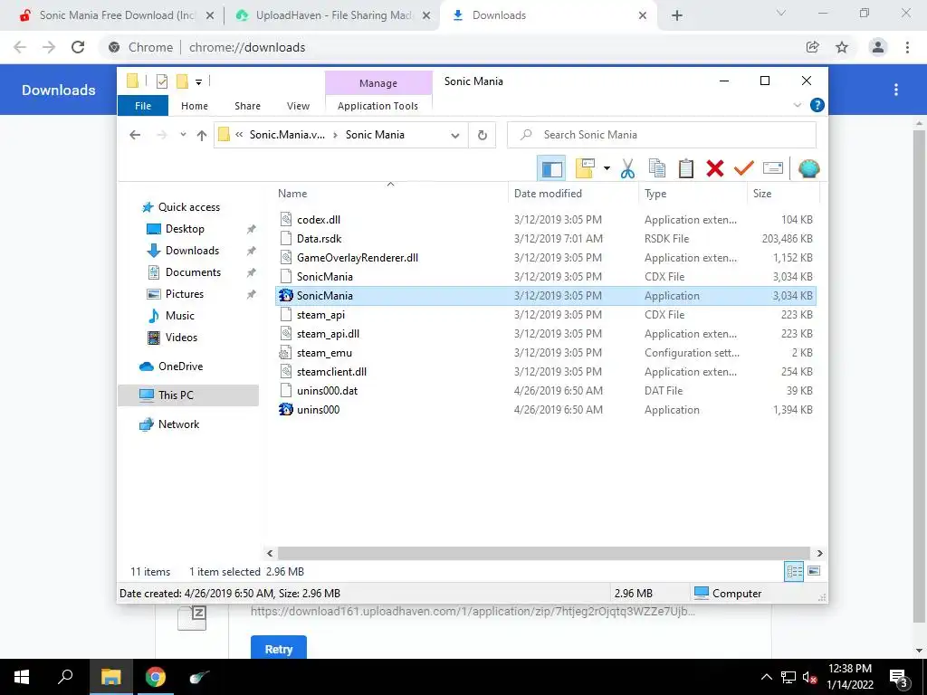
Task: Click the seashell settings icon
Action: click(808, 168)
